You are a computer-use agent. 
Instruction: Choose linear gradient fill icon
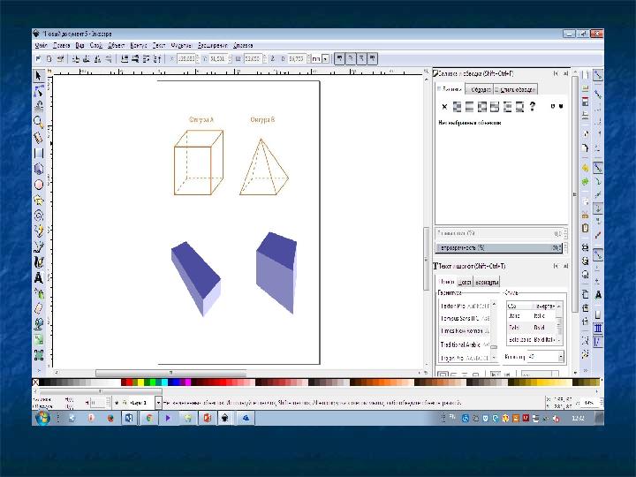(x=469, y=107)
